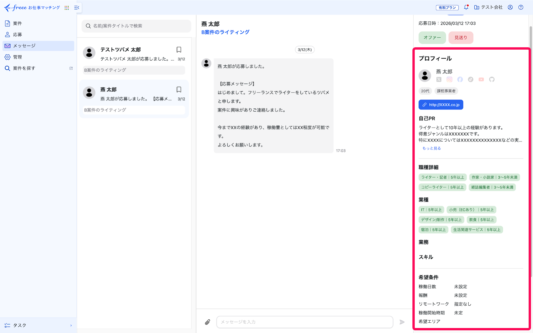533x333 pixels.
Task: Click the 飲食｜5年以上 tag
Action: [481, 220]
